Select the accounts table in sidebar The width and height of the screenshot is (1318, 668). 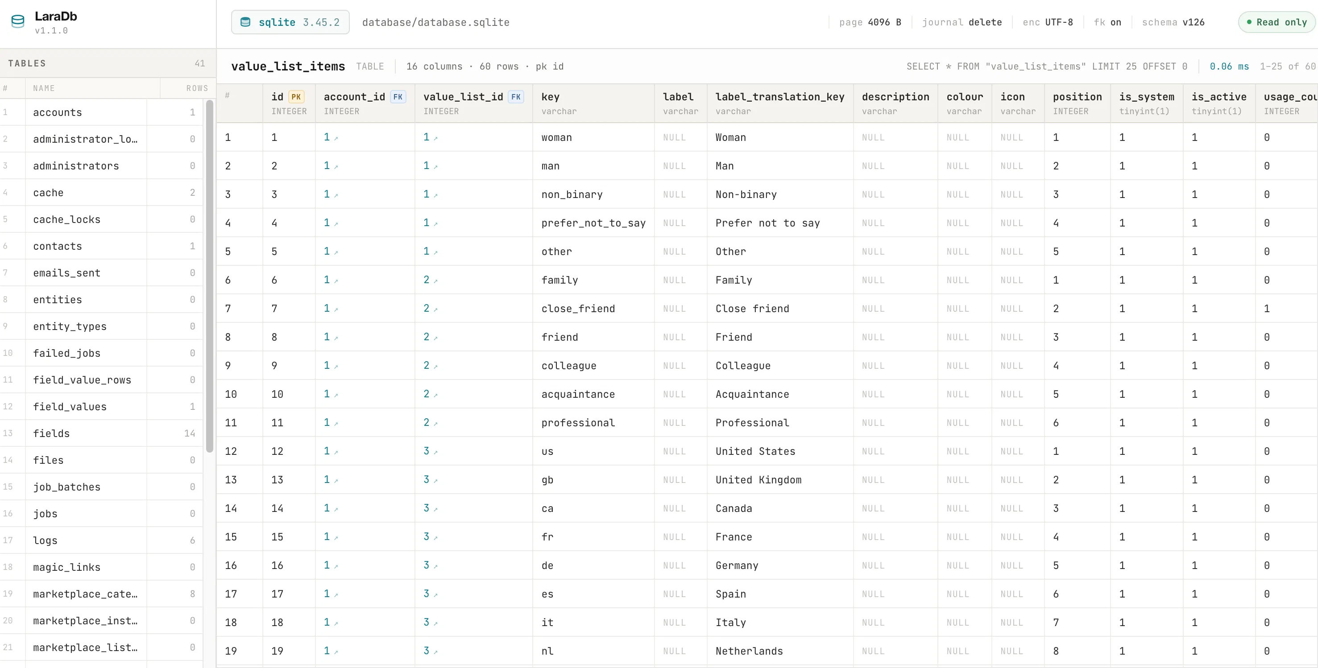pos(101,112)
